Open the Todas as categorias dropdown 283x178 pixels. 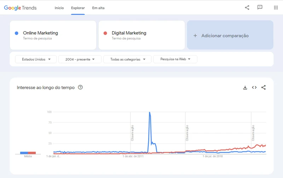pos(127,59)
